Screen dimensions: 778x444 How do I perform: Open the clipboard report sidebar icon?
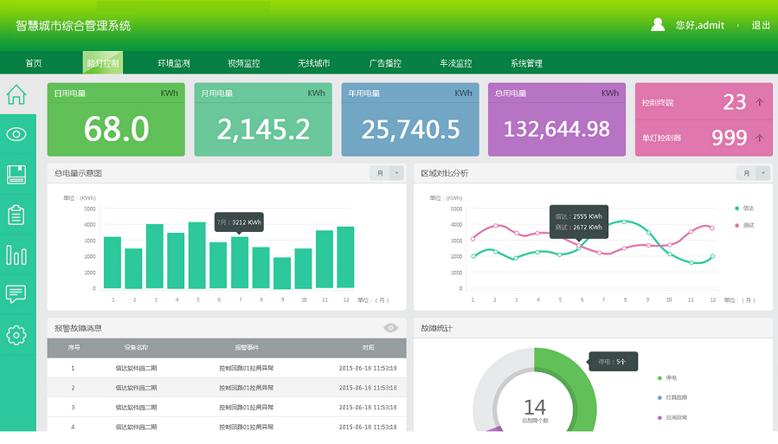(16, 215)
